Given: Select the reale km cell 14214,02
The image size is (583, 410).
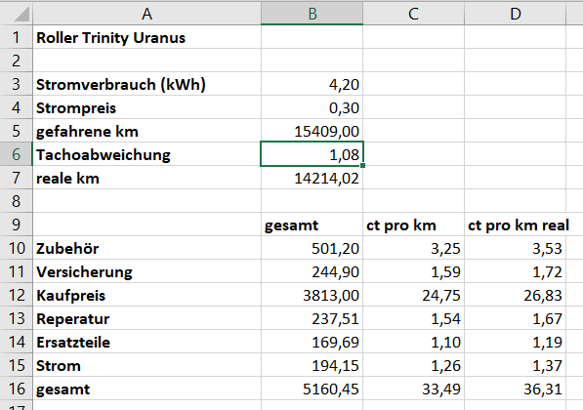Looking at the screenshot, I should (x=312, y=178).
